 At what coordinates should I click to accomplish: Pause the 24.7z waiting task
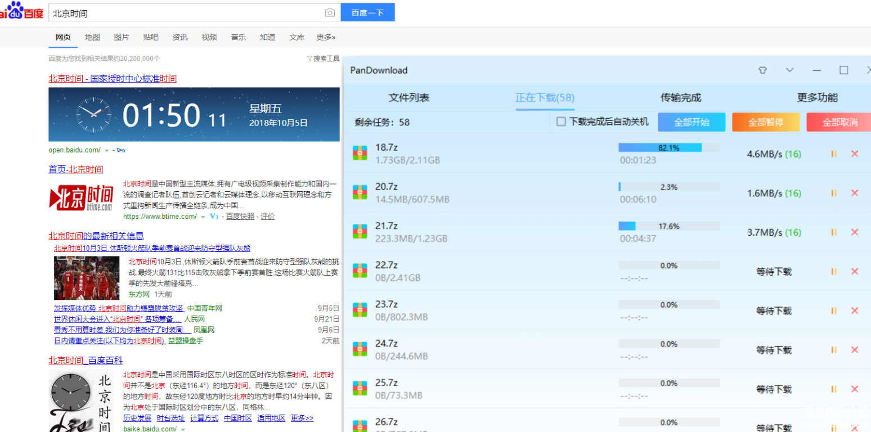(833, 350)
